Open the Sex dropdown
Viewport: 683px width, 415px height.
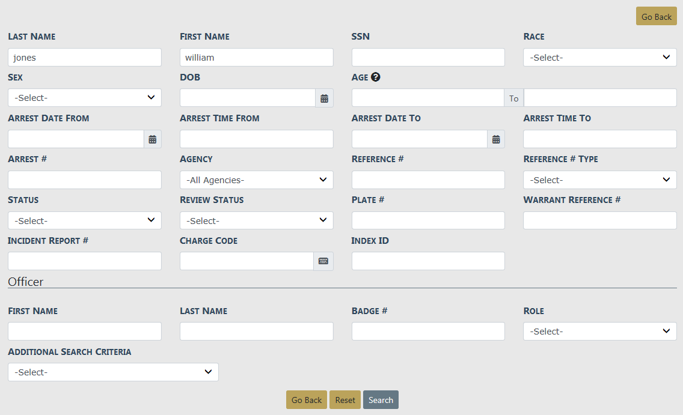(85, 98)
